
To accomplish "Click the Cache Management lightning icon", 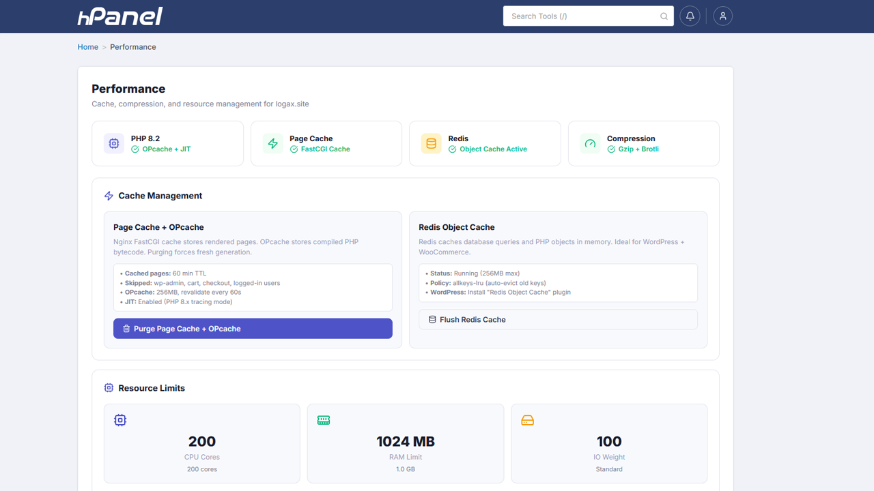I will (109, 196).
